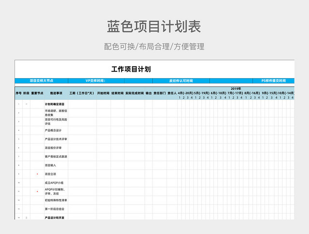The image size is (309, 234).
Task: Select the PS样件提交时间 cell
Action: pos(274,81)
